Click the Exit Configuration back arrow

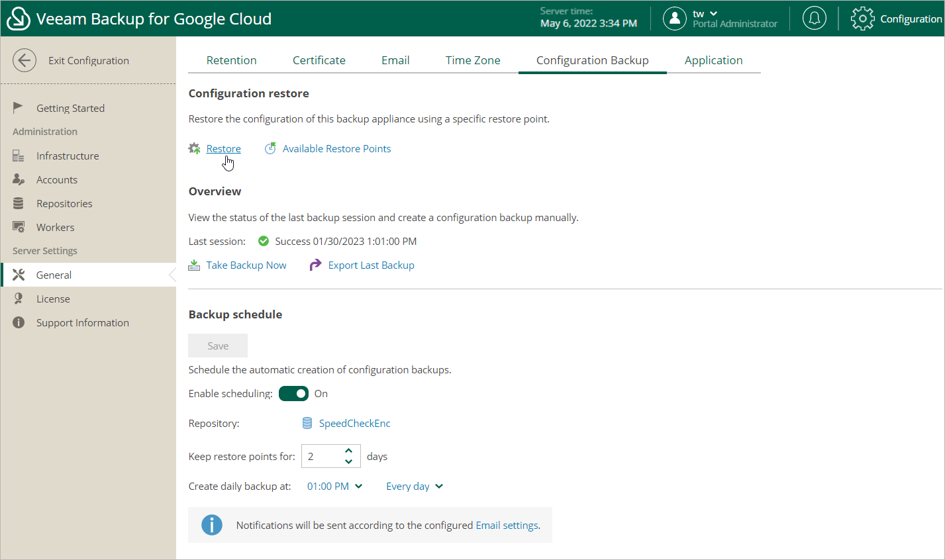[25, 60]
